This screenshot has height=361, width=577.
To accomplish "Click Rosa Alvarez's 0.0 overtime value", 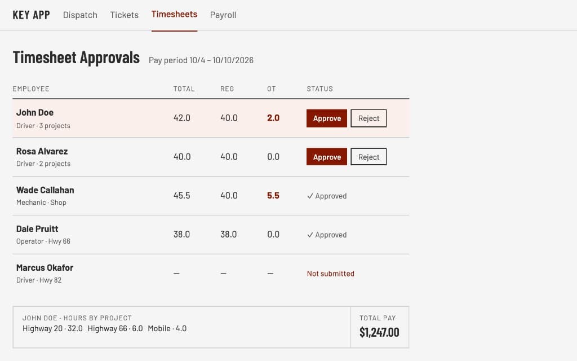I will coord(273,157).
